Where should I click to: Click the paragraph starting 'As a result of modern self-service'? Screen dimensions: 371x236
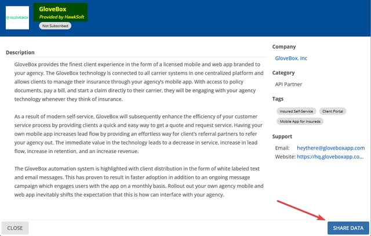click(139, 134)
